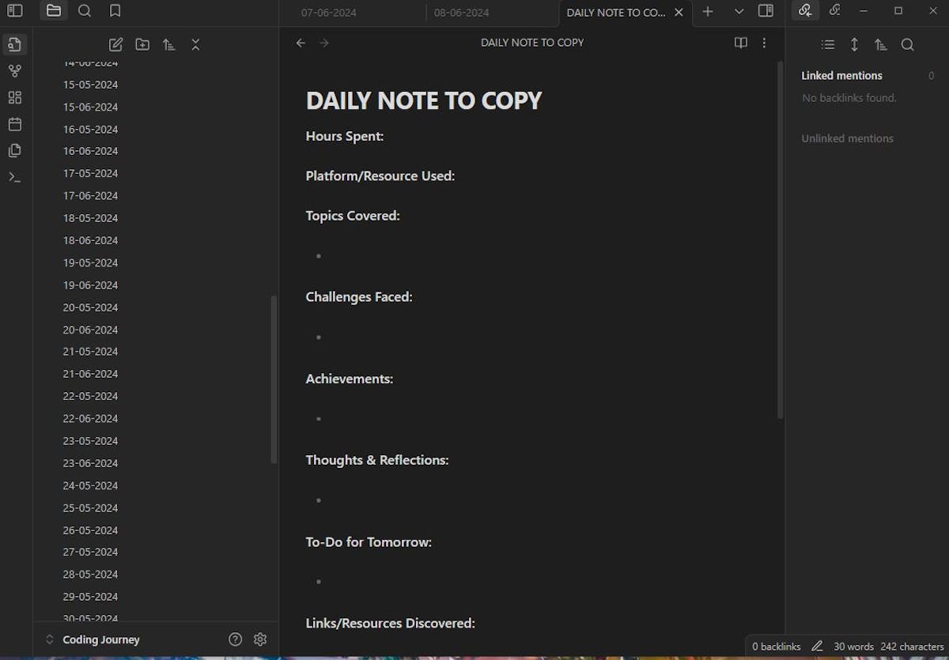Select the terminal icon in the left ribbon
This screenshot has height=660, width=949.
click(14, 176)
